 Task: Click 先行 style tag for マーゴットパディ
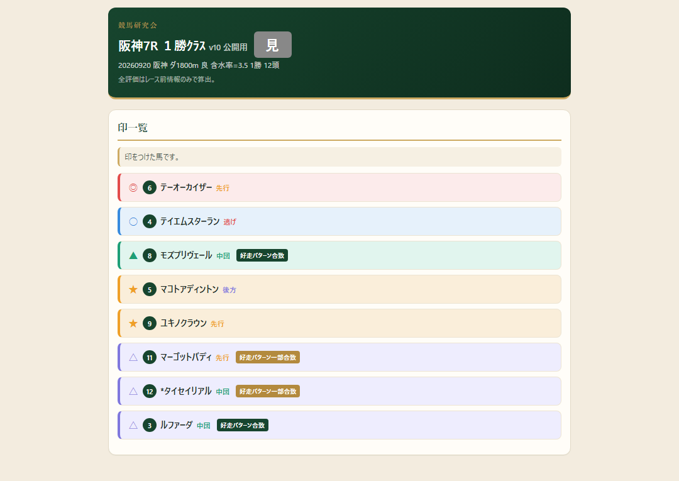coord(222,358)
